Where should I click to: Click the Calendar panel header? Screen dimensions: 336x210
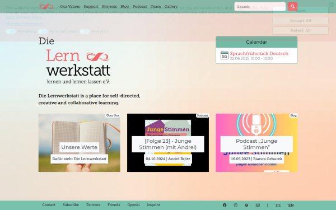click(256, 42)
